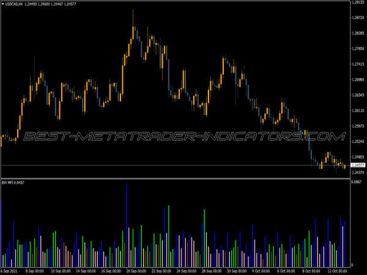
Task: Click indicator scale minimum 0
Action: click(x=352, y=265)
